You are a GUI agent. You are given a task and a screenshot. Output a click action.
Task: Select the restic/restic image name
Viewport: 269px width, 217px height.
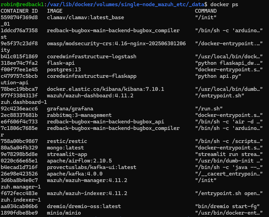coord(67,142)
